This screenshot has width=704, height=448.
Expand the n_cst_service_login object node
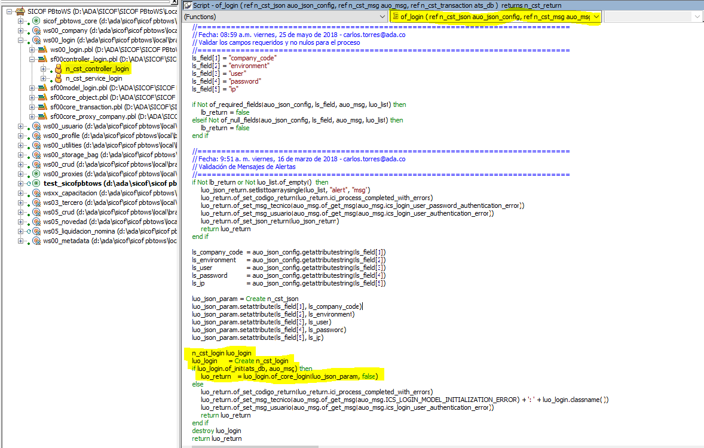point(43,78)
